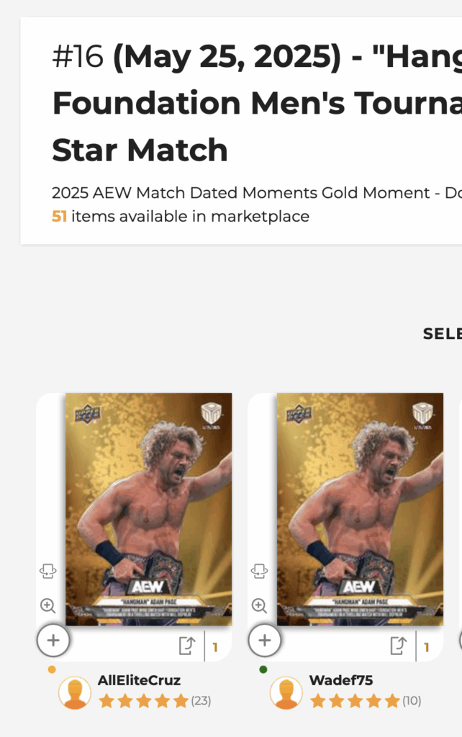
Task: Click the quantity 1 on AllEliteCruz's card
Action: pos(215,648)
